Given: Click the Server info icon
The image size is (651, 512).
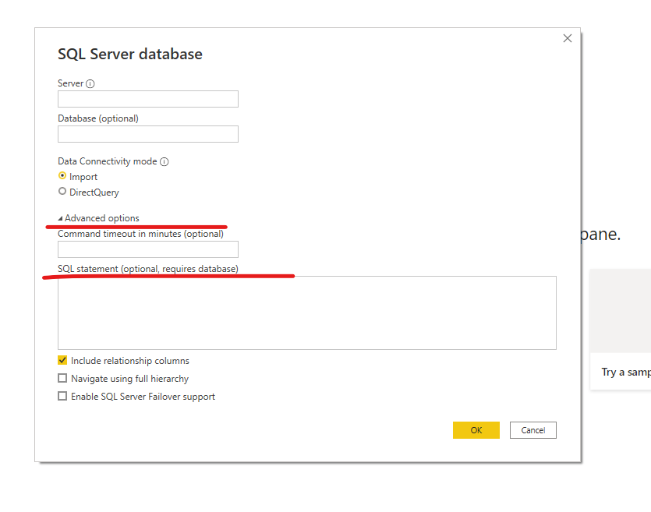Looking at the screenshot, I should [90, 84].
